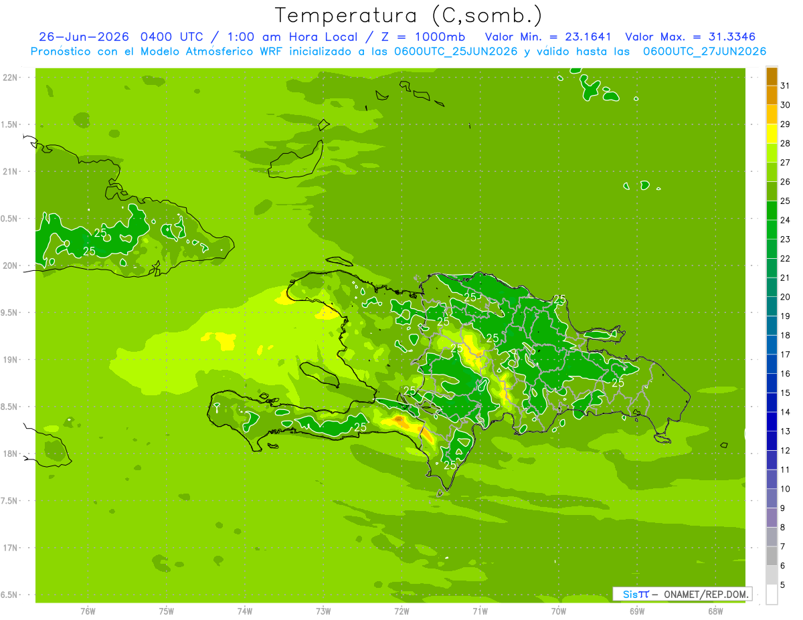Click the 72W longitude axis label
Image resolution: width=803 pixels, height=620 pixels.
[401, 611]
